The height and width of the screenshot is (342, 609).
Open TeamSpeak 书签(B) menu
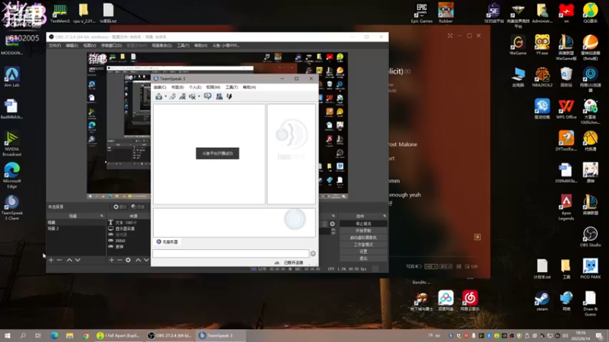click(x=177, y=87)
